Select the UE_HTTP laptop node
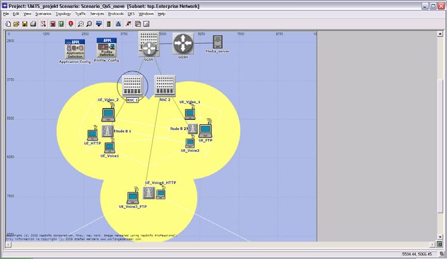Image resolution: width=447 pixels, height=259 pixels. pos(93,134)
